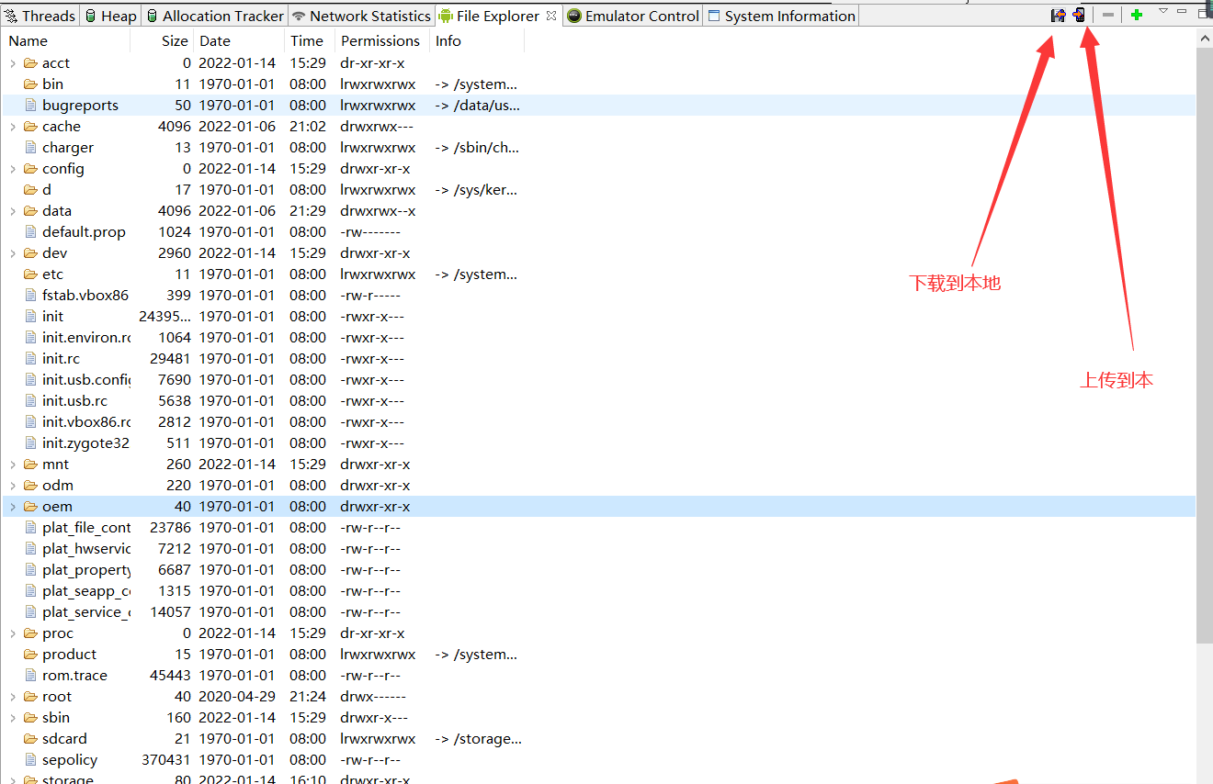Viewport: 1213px width, 784px height.
Task: Switch to the Emulator Control tab
Action: click(x=632, y=15)
